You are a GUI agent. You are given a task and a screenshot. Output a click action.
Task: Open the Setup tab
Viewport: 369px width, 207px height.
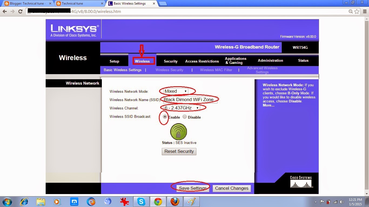click(114, 61)
